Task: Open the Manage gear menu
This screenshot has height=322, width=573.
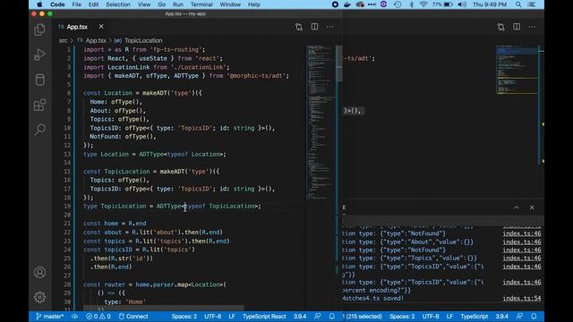Action: (x=39, y=297)
